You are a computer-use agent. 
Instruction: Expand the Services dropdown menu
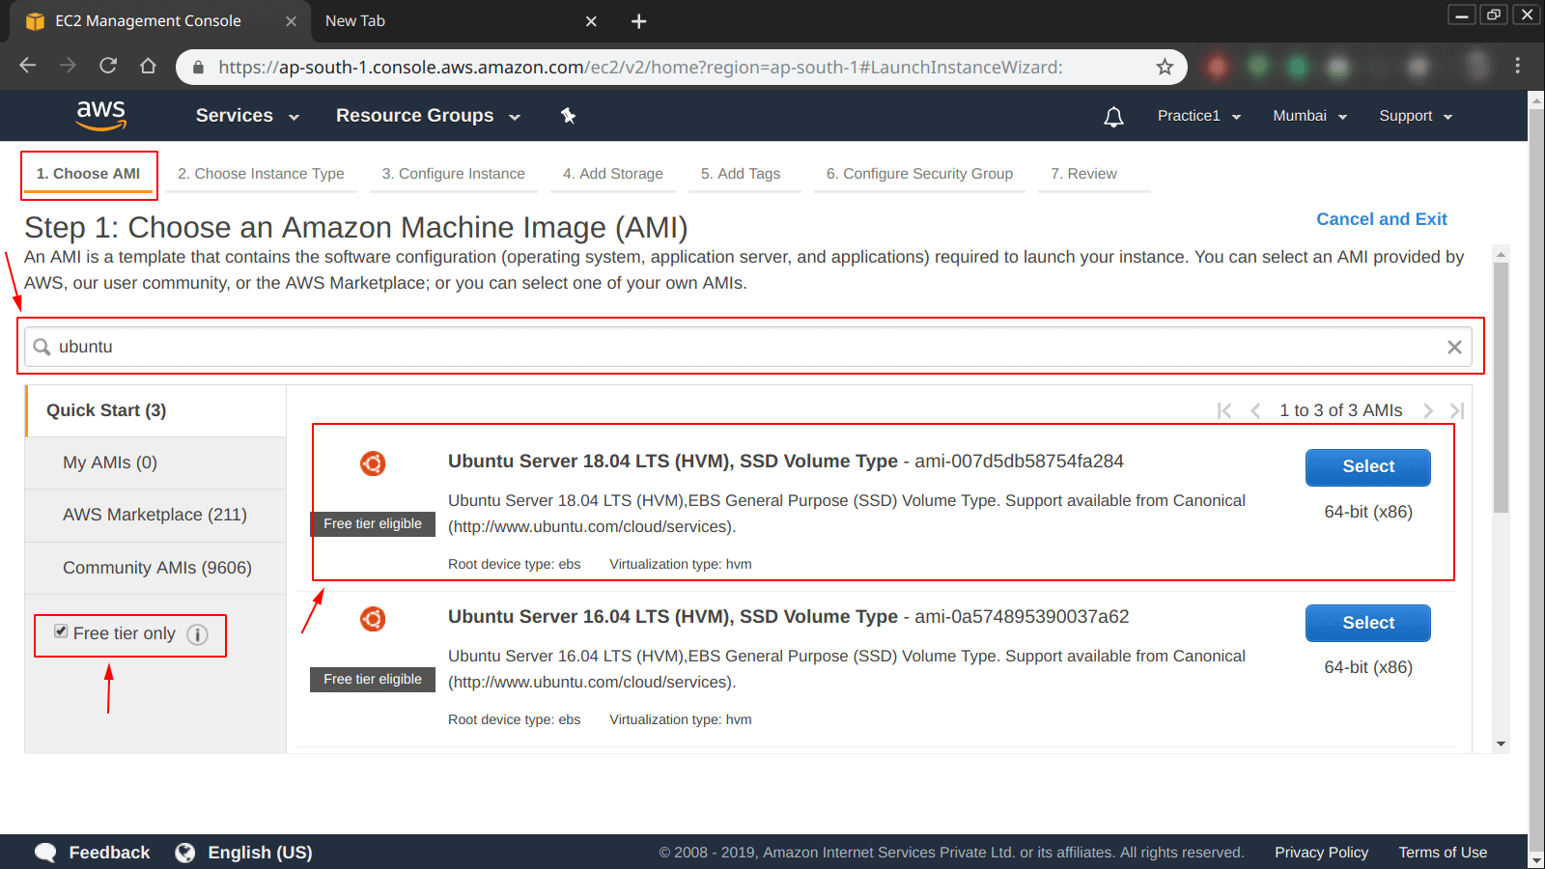(x=247, y=116)
